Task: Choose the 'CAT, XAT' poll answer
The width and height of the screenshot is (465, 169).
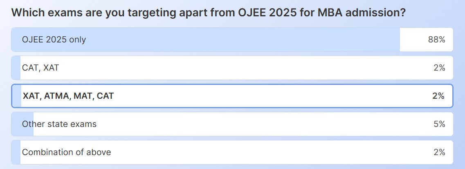Action: (x=40, y=68)
